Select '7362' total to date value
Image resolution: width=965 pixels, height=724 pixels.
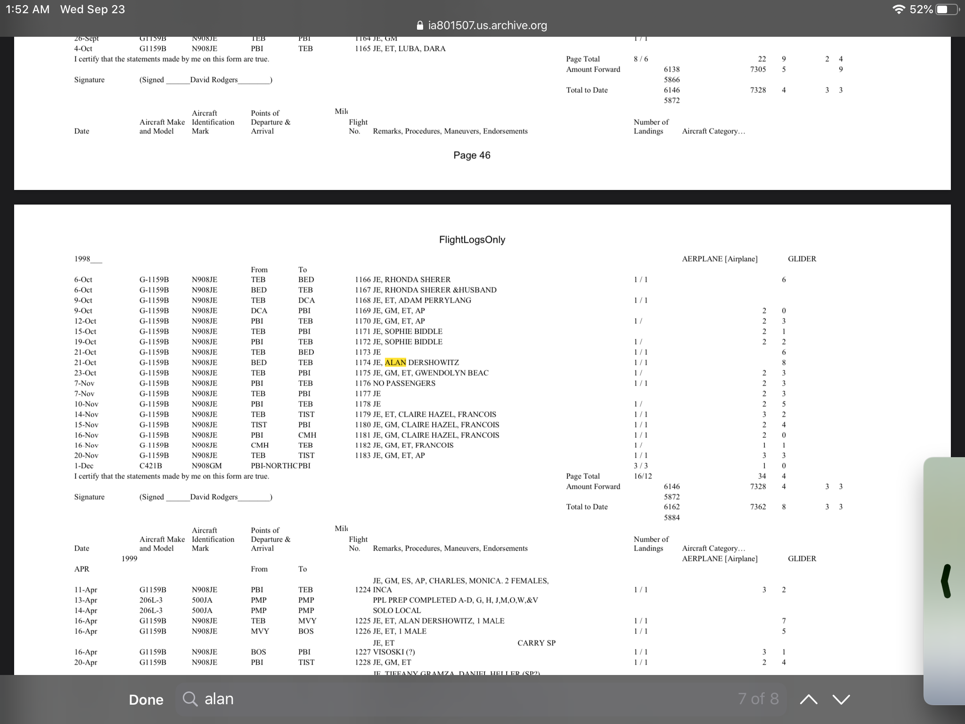[758, 507]
